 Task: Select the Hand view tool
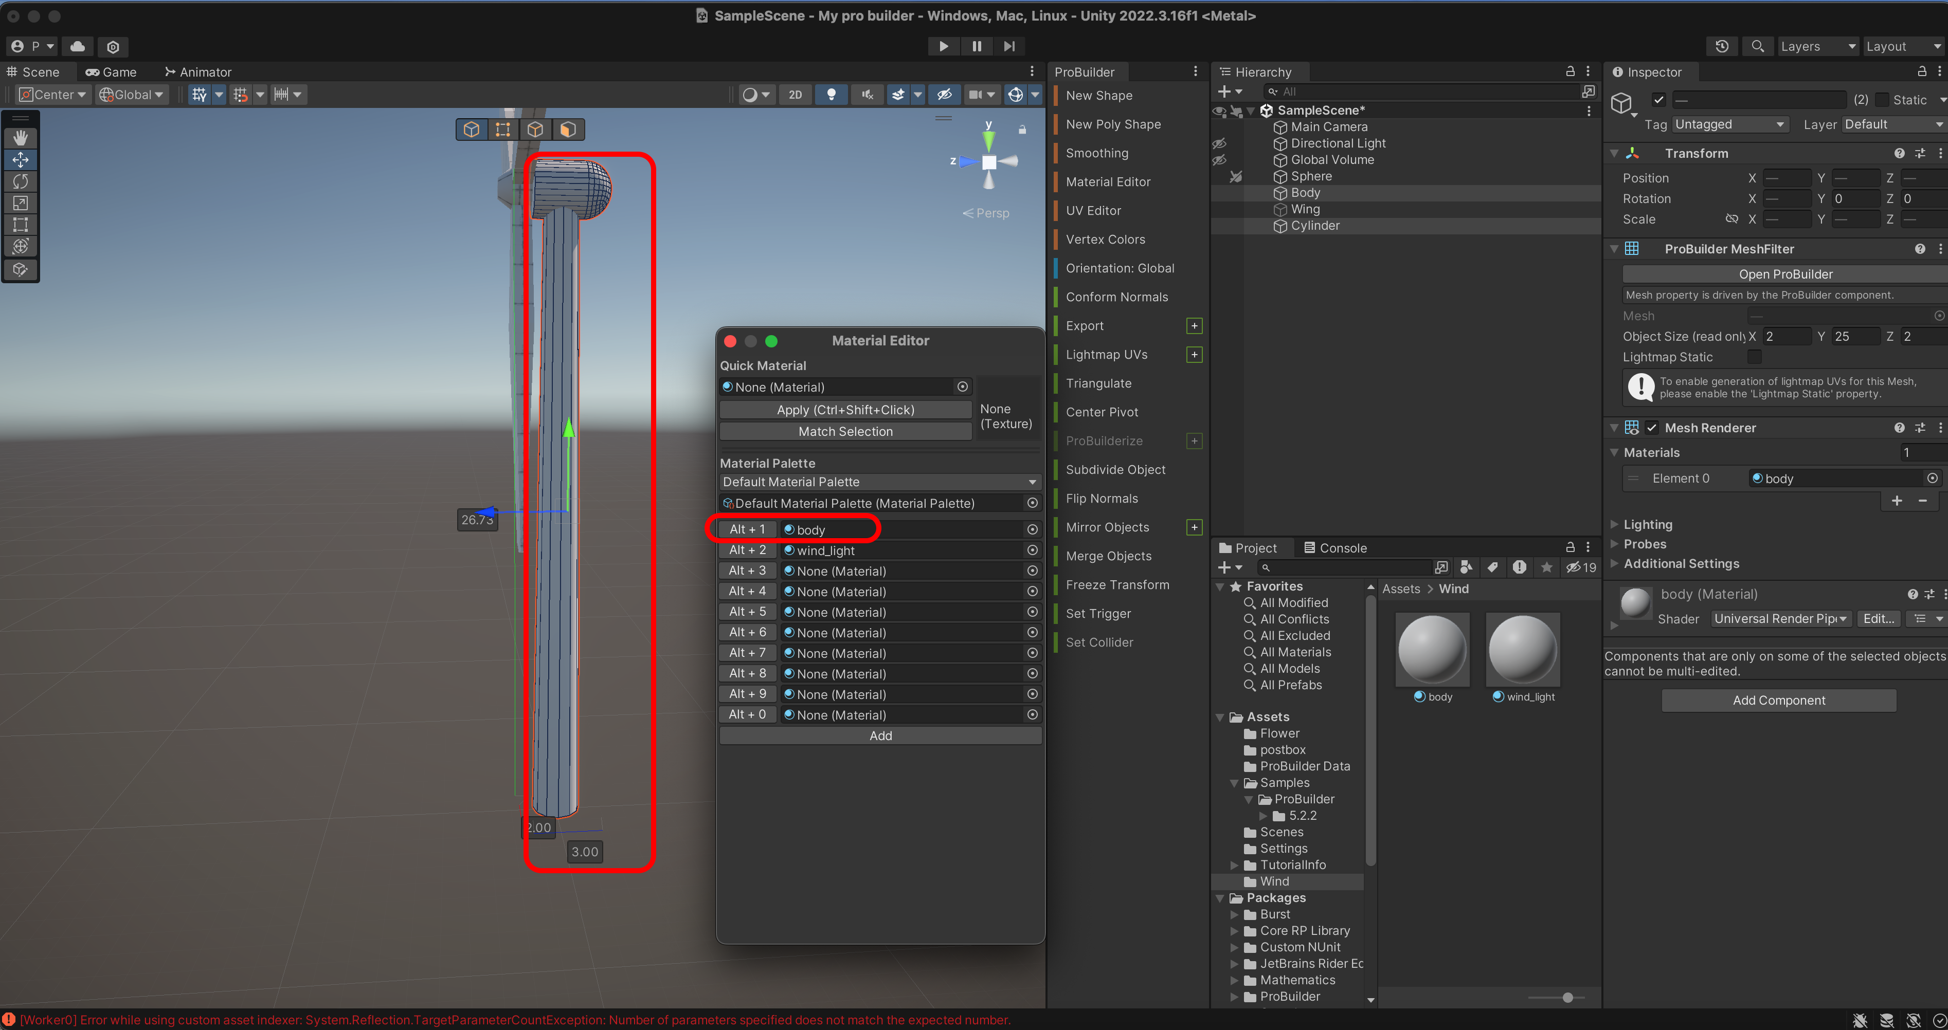point(21,138)
